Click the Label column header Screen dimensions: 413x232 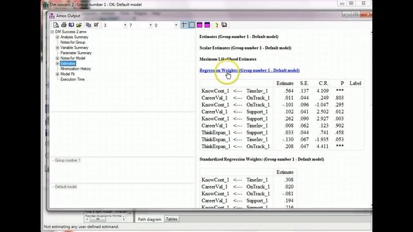point(356,83)
